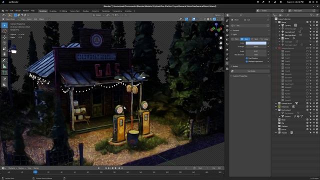Uncheck the Environment collection exclude checkbox
Image resolution: width=320 pixels, height=180 pixels.
point(307,110)
